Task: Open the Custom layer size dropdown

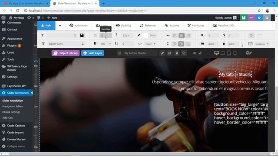Action: click(x=262, y=44)
